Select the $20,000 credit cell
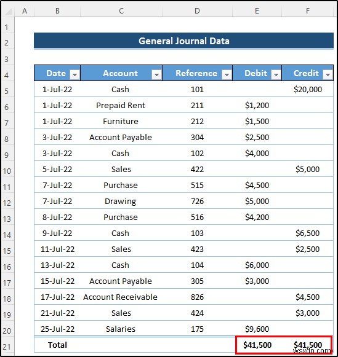 click(x=308, y=89)
